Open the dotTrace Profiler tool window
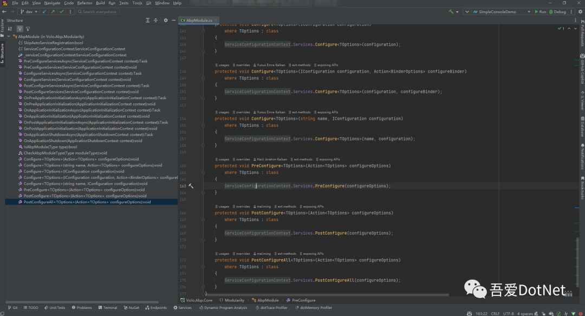Viewport: 585px width, 316px height. point(271,308)
